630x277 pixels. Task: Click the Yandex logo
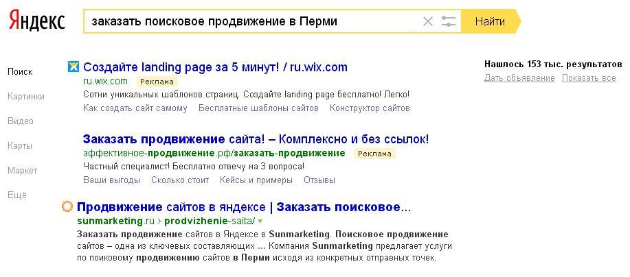pyautogui.click(x=37, y=21)
